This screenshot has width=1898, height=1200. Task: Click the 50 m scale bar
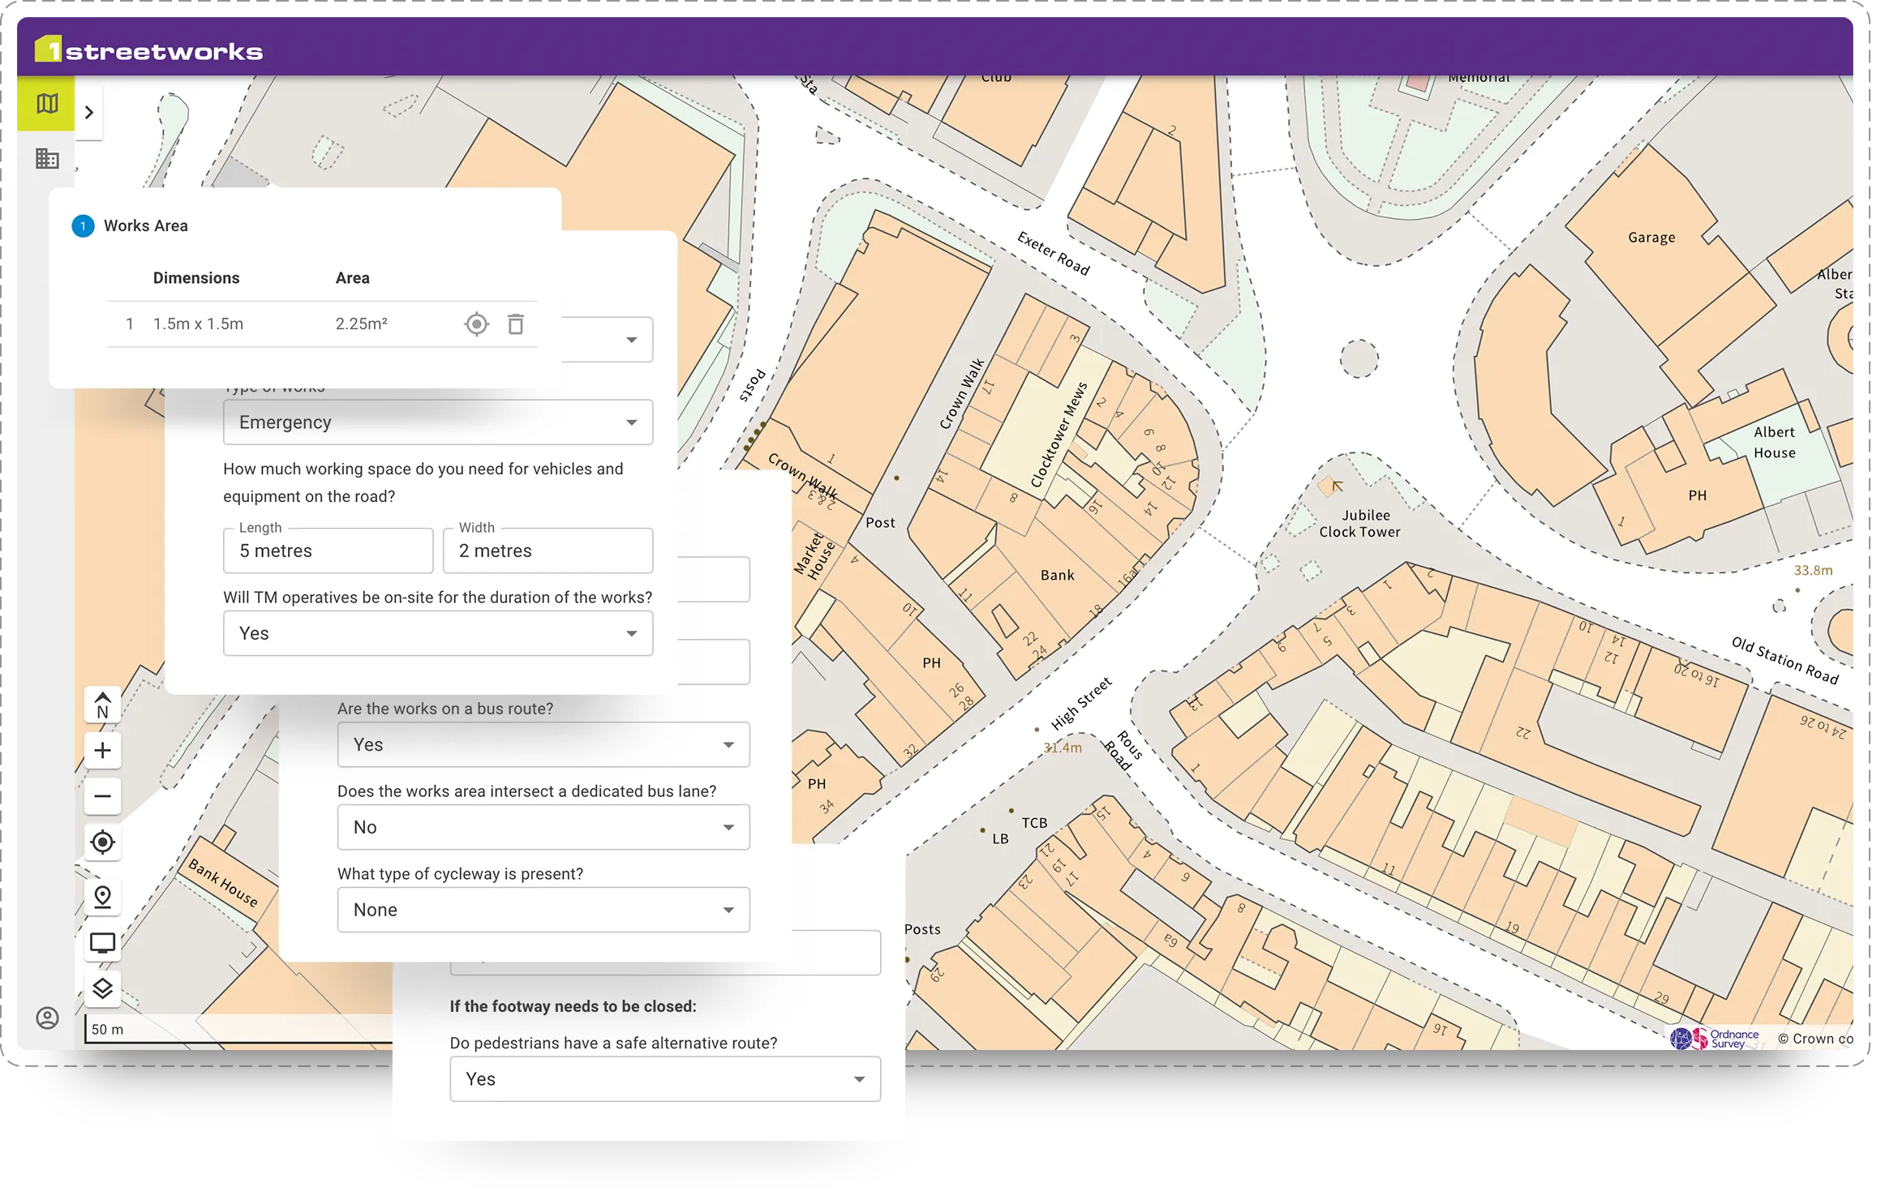[238, 1030]
